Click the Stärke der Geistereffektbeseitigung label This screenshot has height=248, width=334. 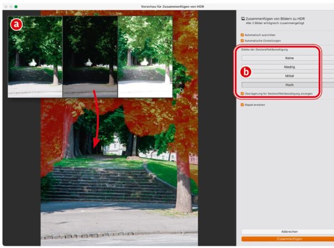(x=264, y=49)
